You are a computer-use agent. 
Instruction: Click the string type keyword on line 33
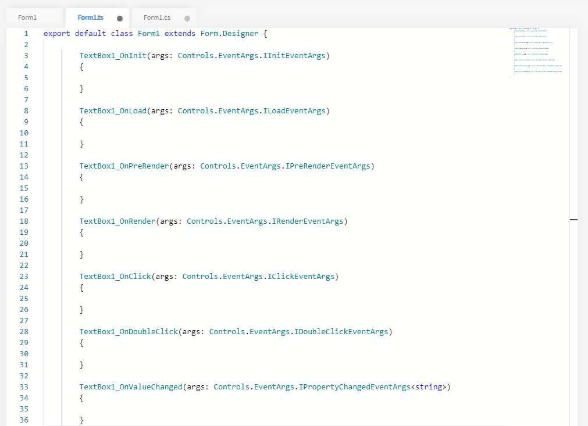tap(429, 387)
